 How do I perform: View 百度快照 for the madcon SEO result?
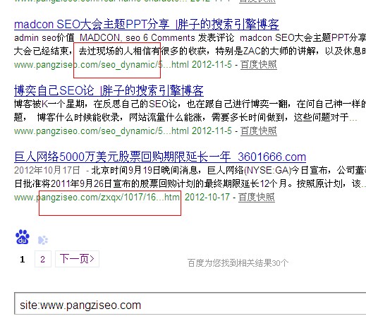tap(259, 64)
